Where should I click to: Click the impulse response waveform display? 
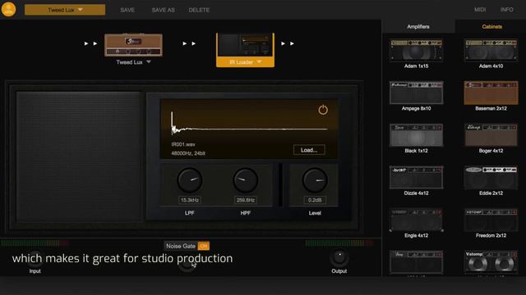(249, 124)
